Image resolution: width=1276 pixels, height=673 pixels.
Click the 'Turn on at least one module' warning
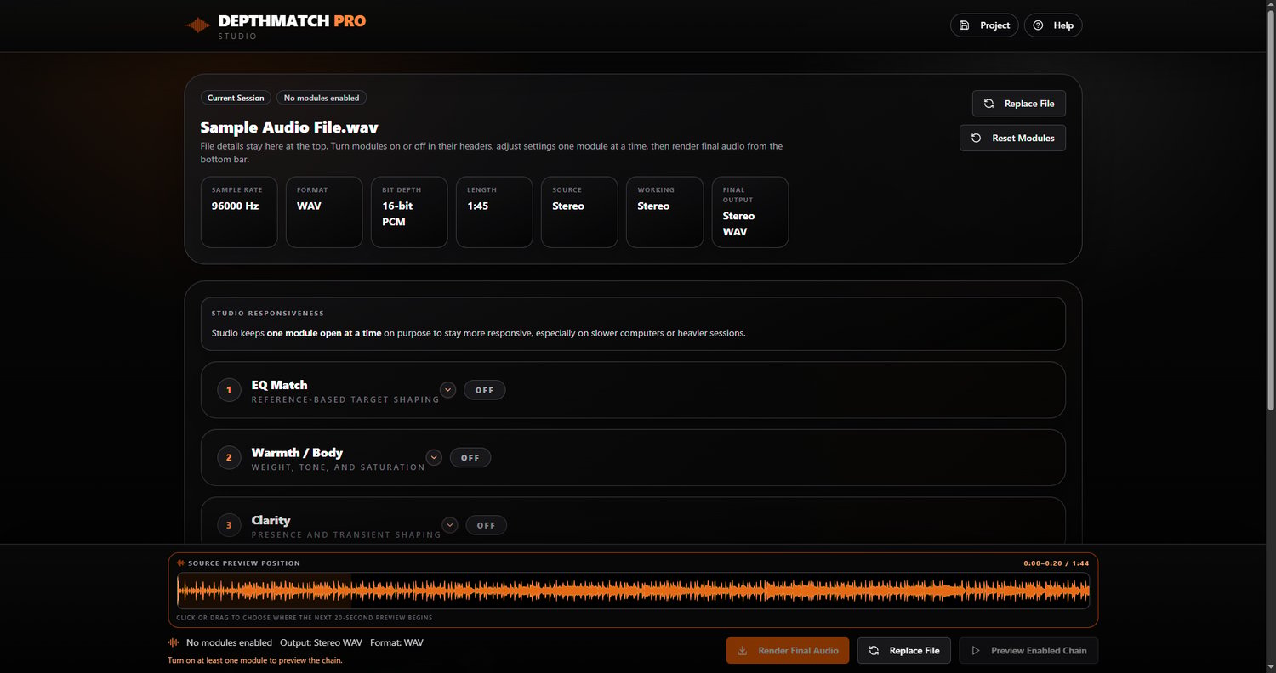(x=255, y=660)
